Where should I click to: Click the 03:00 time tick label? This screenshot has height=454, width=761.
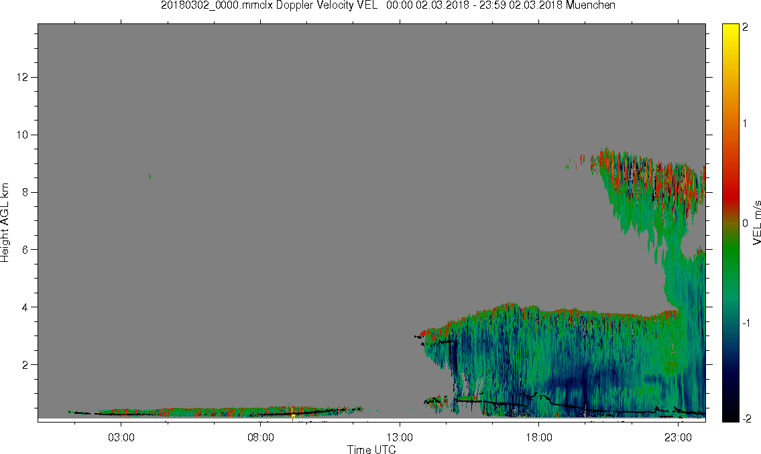click(121, 437)
